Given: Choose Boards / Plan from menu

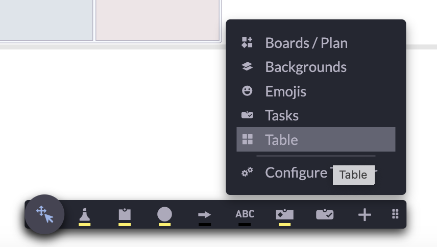Looking at the screenshot, I should [306, 43].
